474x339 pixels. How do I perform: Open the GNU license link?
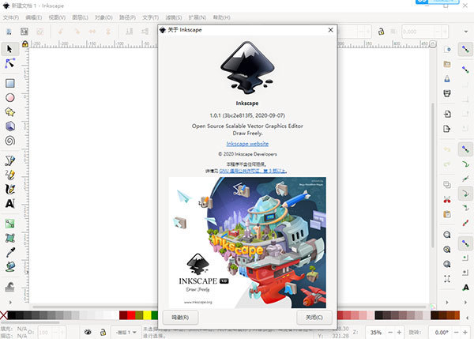tap(253, 171)
